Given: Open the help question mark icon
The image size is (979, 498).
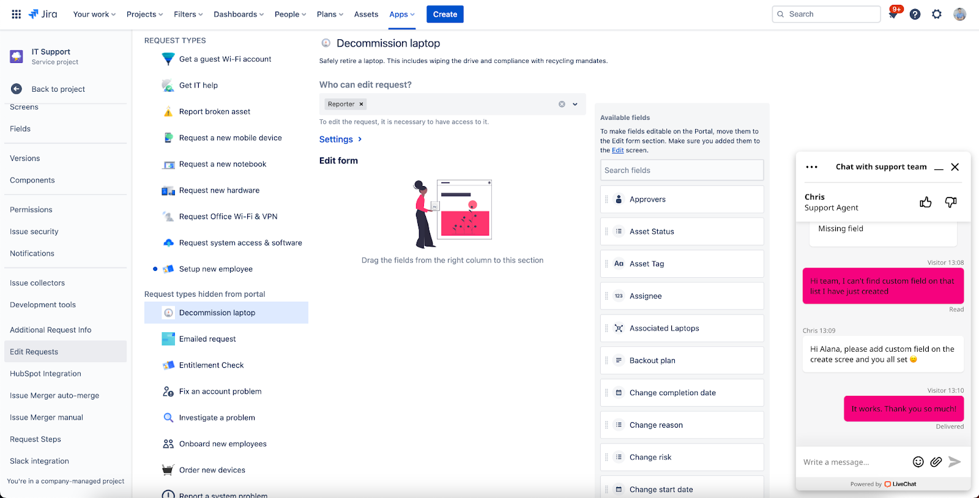Looking at the screenshot, I should [915, 14].
